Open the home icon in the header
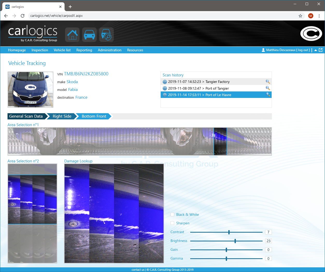This screenshot has height=272, width=325. 72,35
